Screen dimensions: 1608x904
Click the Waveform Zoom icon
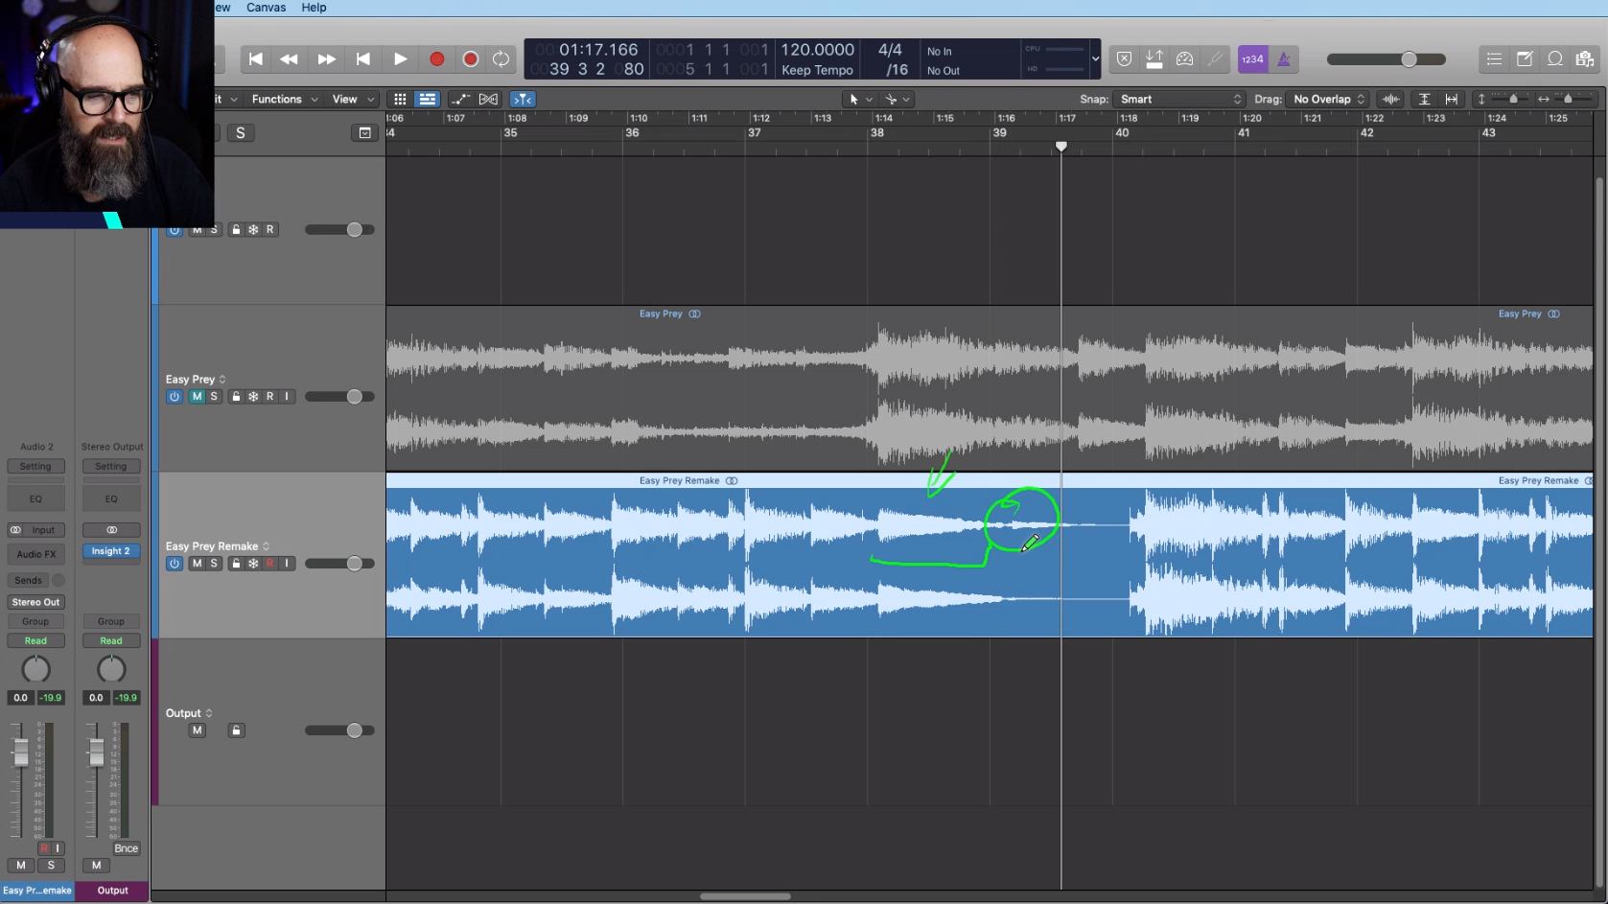[1390, 100]
